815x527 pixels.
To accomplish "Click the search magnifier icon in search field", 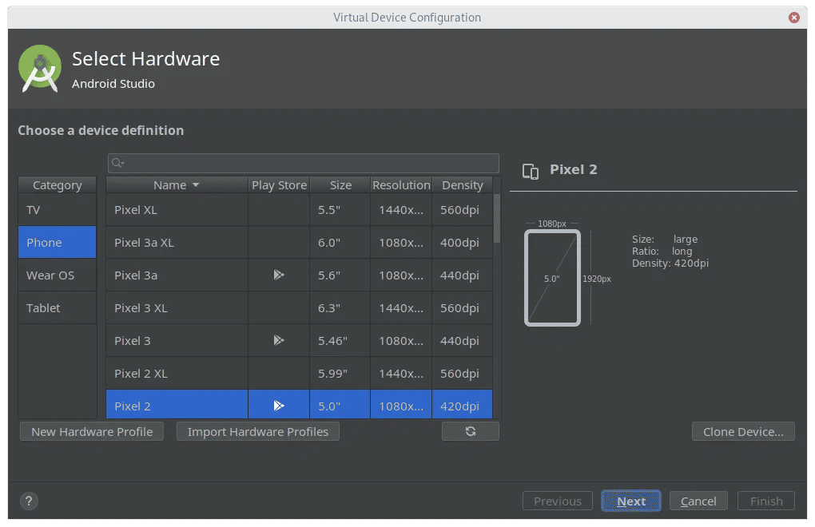I will (117, 163).
